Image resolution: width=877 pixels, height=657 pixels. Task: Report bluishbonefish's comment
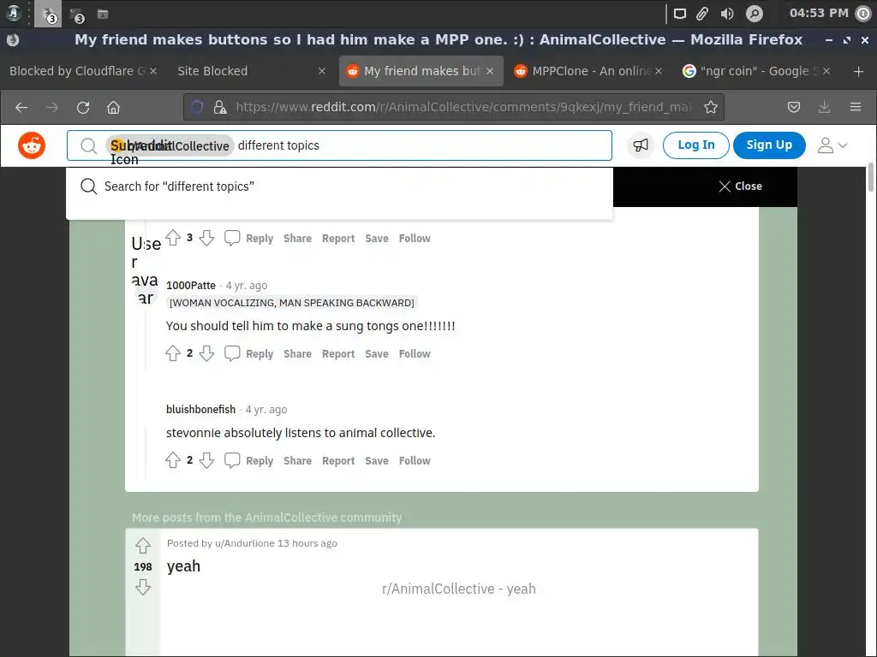coord(338,461)
